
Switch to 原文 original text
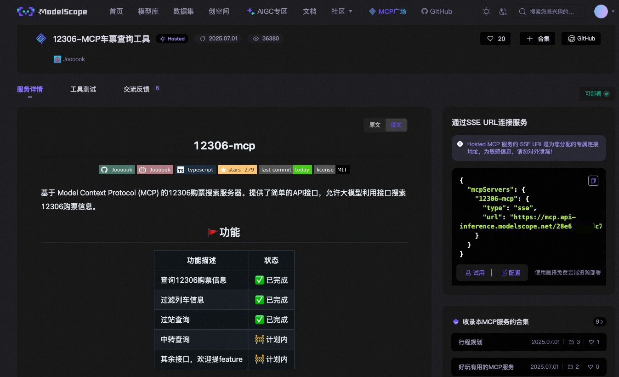(375, 125)
